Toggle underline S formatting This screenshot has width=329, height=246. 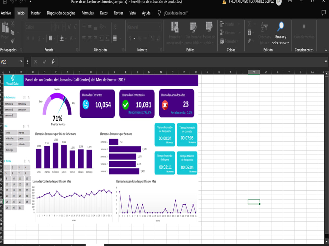tap(39, 38)
